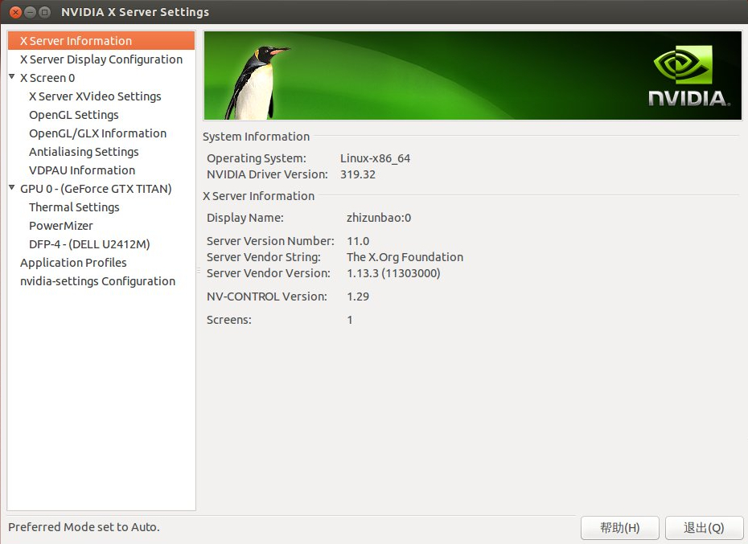Open nvidia-settings Configuration page
748x544 pixels.
[97, 281]
